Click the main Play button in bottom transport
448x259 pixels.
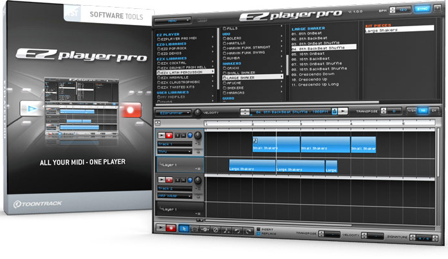(160, 228)
